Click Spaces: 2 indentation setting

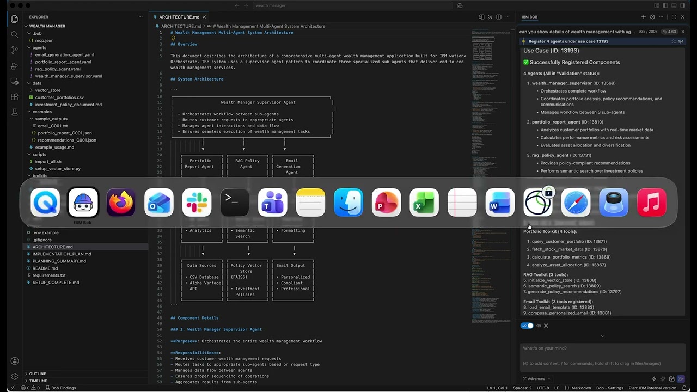coord(522,388)
